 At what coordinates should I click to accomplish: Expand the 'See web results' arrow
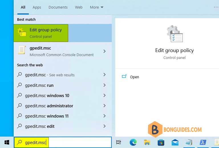coord(104,75)
